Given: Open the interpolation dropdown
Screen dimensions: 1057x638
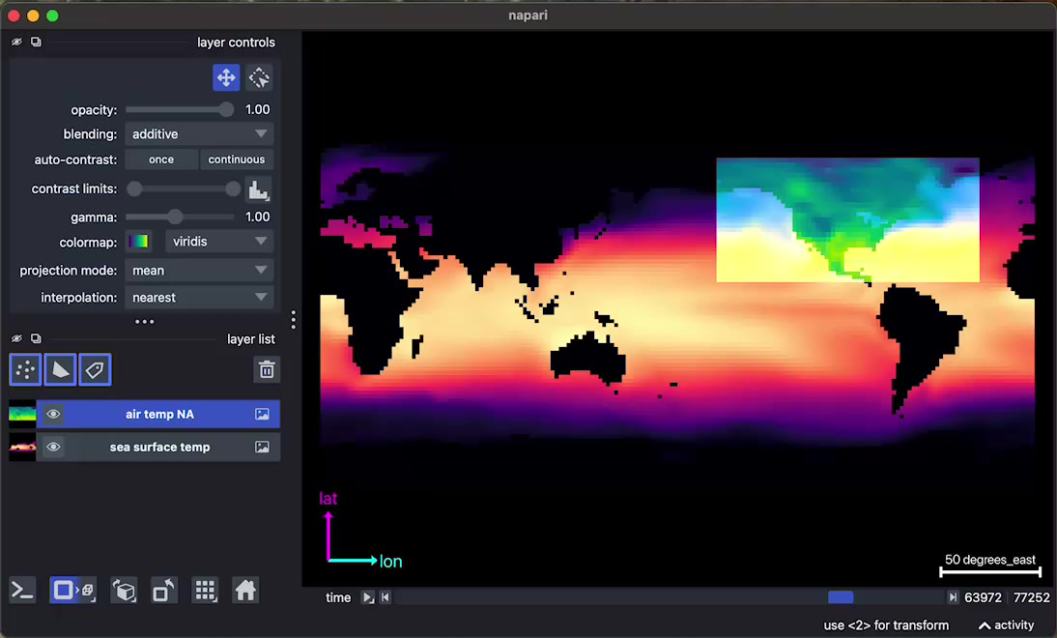Looking at the screenshot, I should click(199, 298).
